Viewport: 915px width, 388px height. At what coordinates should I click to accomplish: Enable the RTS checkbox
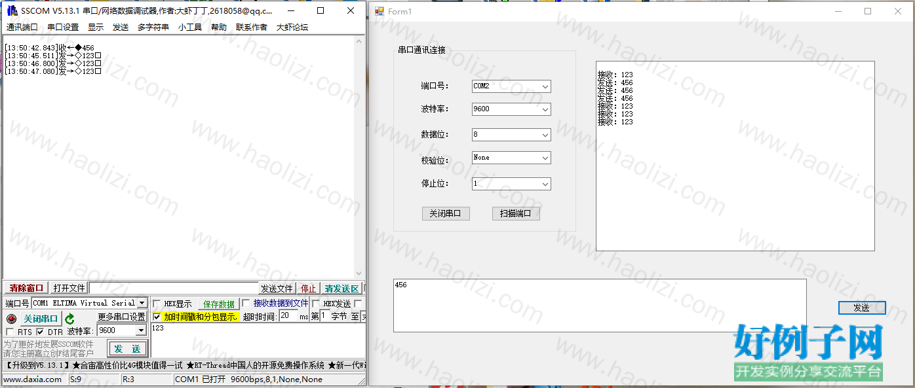click(x=10, y=332)
